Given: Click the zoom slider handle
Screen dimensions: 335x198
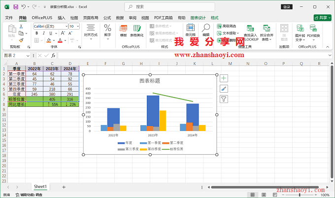Looking at the screenshot, I should (x=300, y=195).
